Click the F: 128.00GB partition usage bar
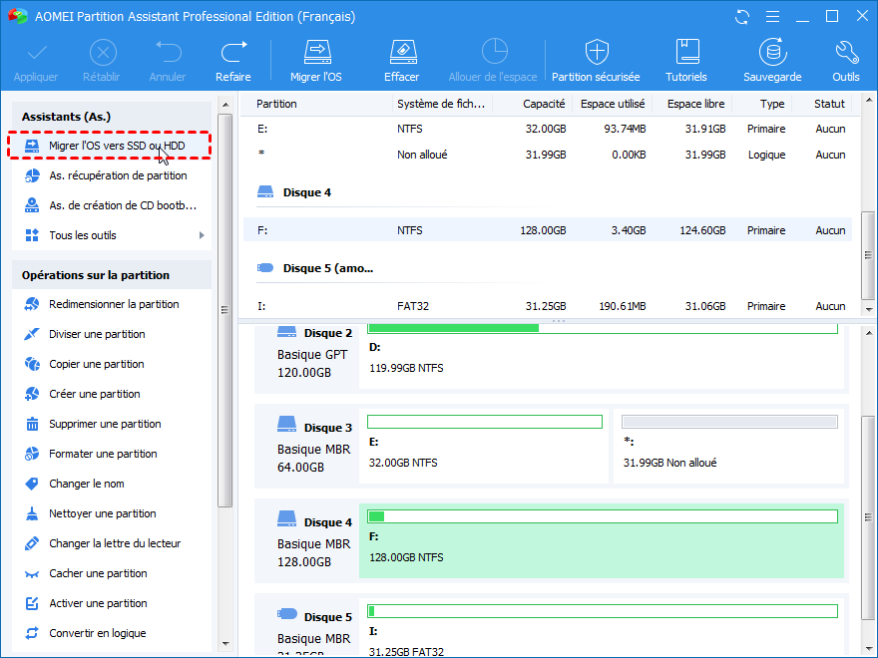Screen dimensions: 878x658 [x=602, y=516]
